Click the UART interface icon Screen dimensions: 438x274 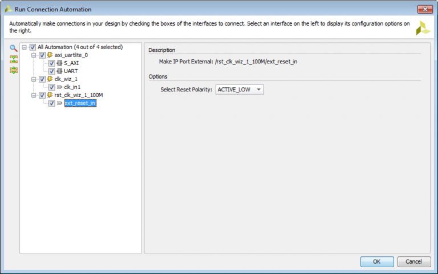click(x=59, y=71)
